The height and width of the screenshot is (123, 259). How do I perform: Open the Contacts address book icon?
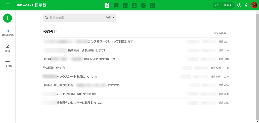(x=134, y=5)
